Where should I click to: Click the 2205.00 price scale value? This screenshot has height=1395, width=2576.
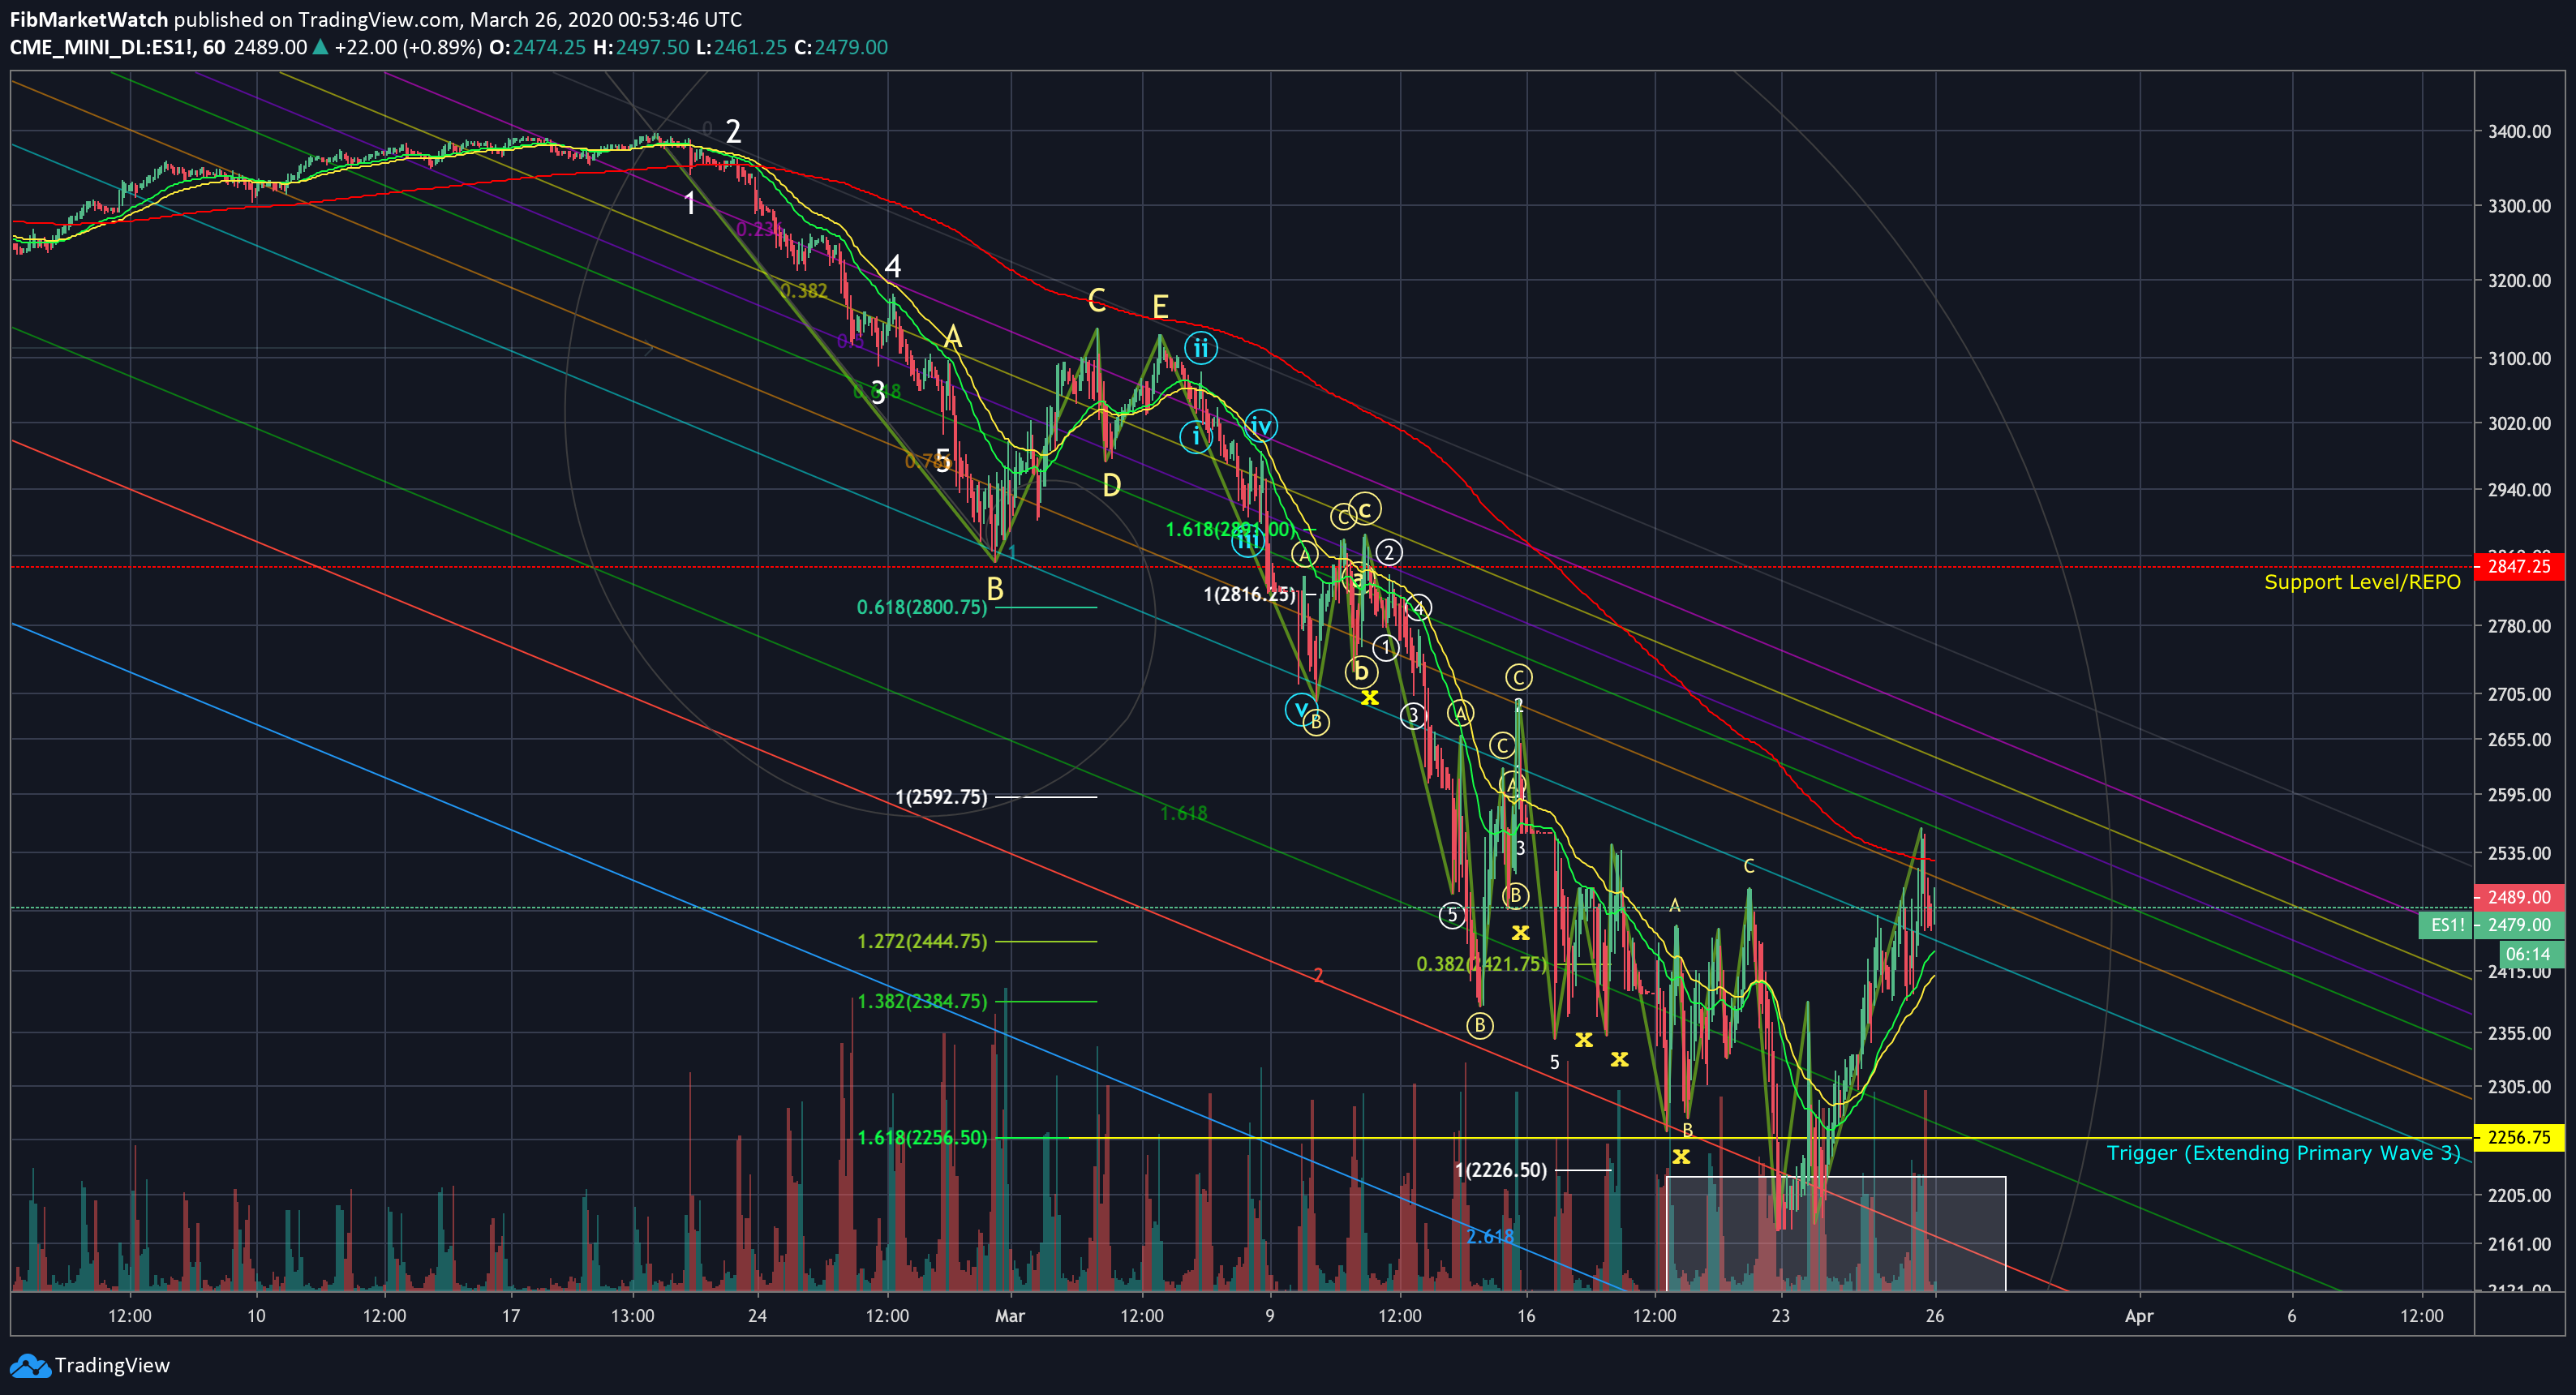point(2519,1195)
